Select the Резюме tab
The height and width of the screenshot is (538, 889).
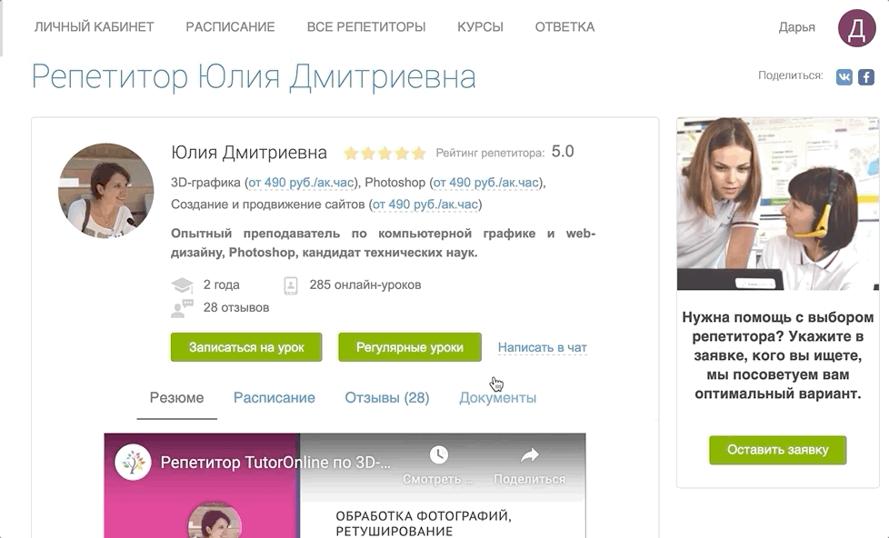pos(177,398)
